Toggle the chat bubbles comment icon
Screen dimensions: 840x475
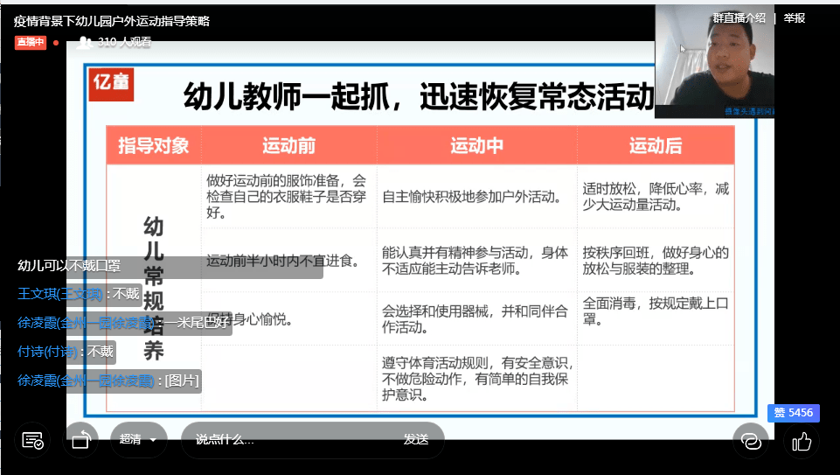pos(751,441)
